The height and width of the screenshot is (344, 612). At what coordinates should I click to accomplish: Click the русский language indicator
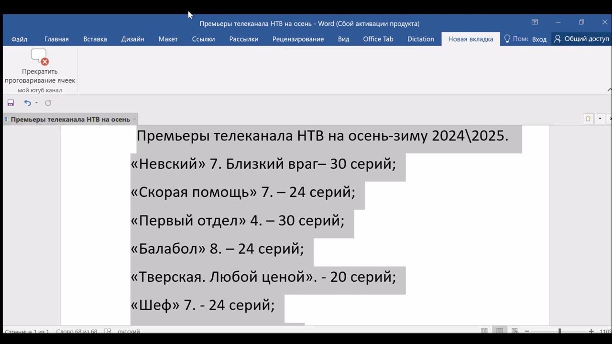[x=129, y=331]
